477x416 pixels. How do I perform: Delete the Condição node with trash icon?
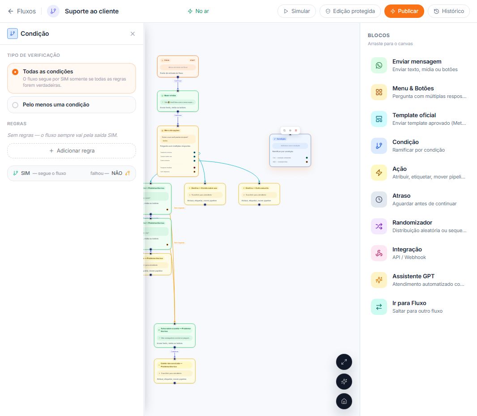click(x=296, y=131)
